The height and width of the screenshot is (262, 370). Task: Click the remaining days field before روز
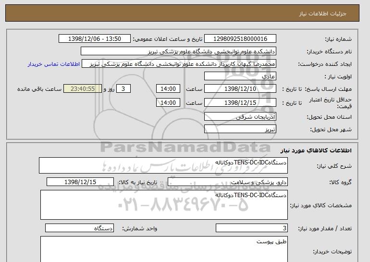pyautogui.click(x=124, y=89)
